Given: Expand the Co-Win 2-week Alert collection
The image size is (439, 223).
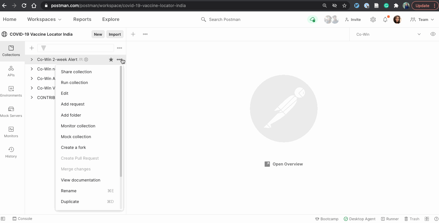Looking at the screenshot, I should click(31, 59).
